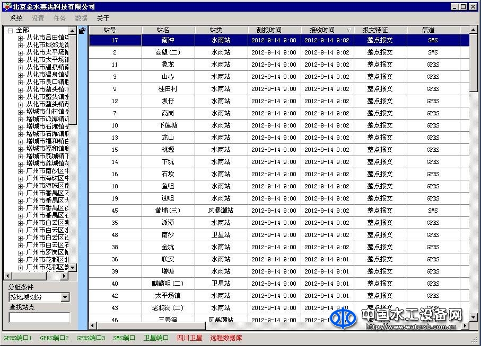
Task: Click the 四川卫星 status indicator
Action: (189, 338)
